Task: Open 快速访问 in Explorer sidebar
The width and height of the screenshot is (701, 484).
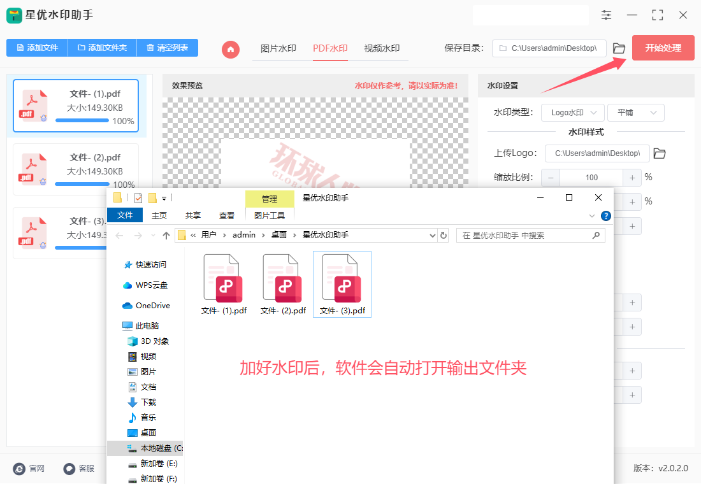Action: (x=145, y=264)
